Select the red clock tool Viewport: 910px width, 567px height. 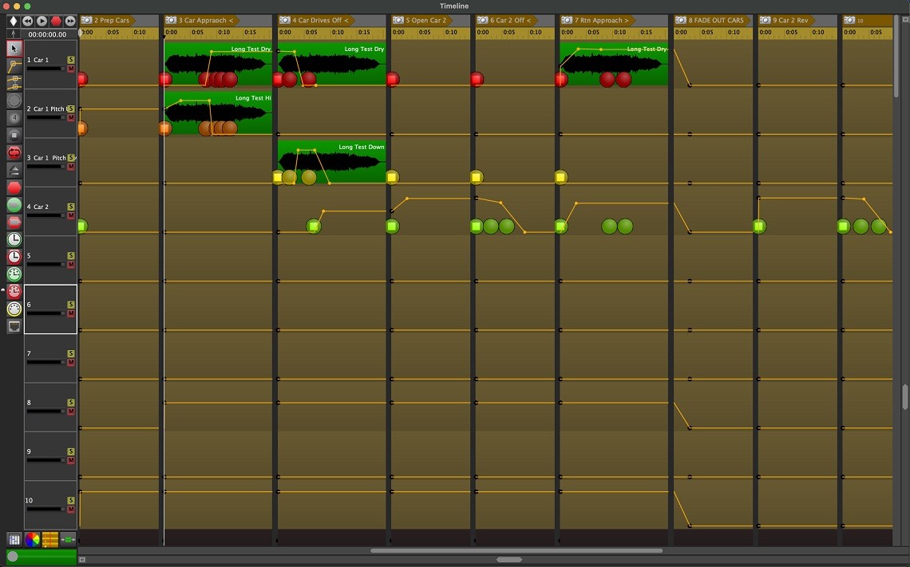click(14, 257)
